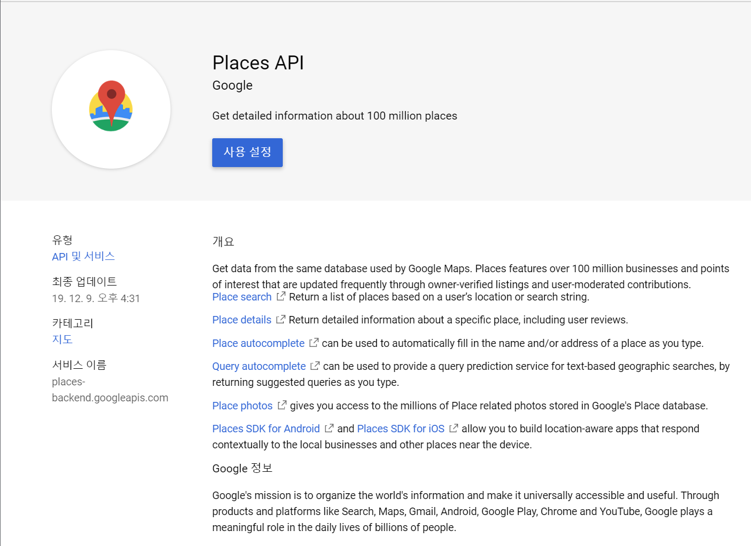This screenshot has width=751, height=546.
Task: Click external-link icon beside Places SDK for Android
Action: tap(329, 428)
